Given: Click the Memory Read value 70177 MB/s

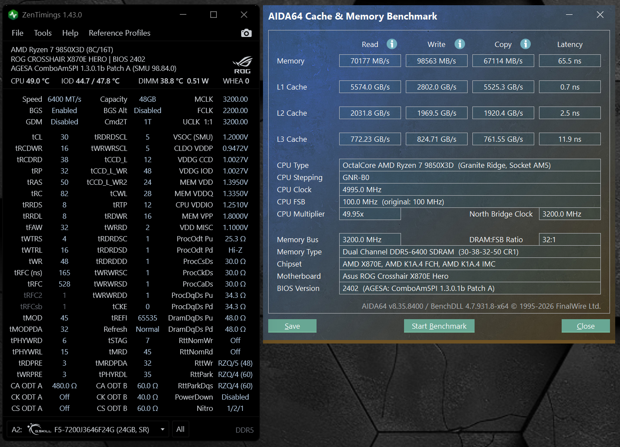Looking at the screenshot, I should 370,61.
